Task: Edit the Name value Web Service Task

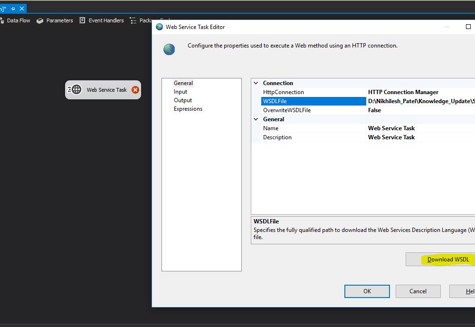Action: click(391, 128)
